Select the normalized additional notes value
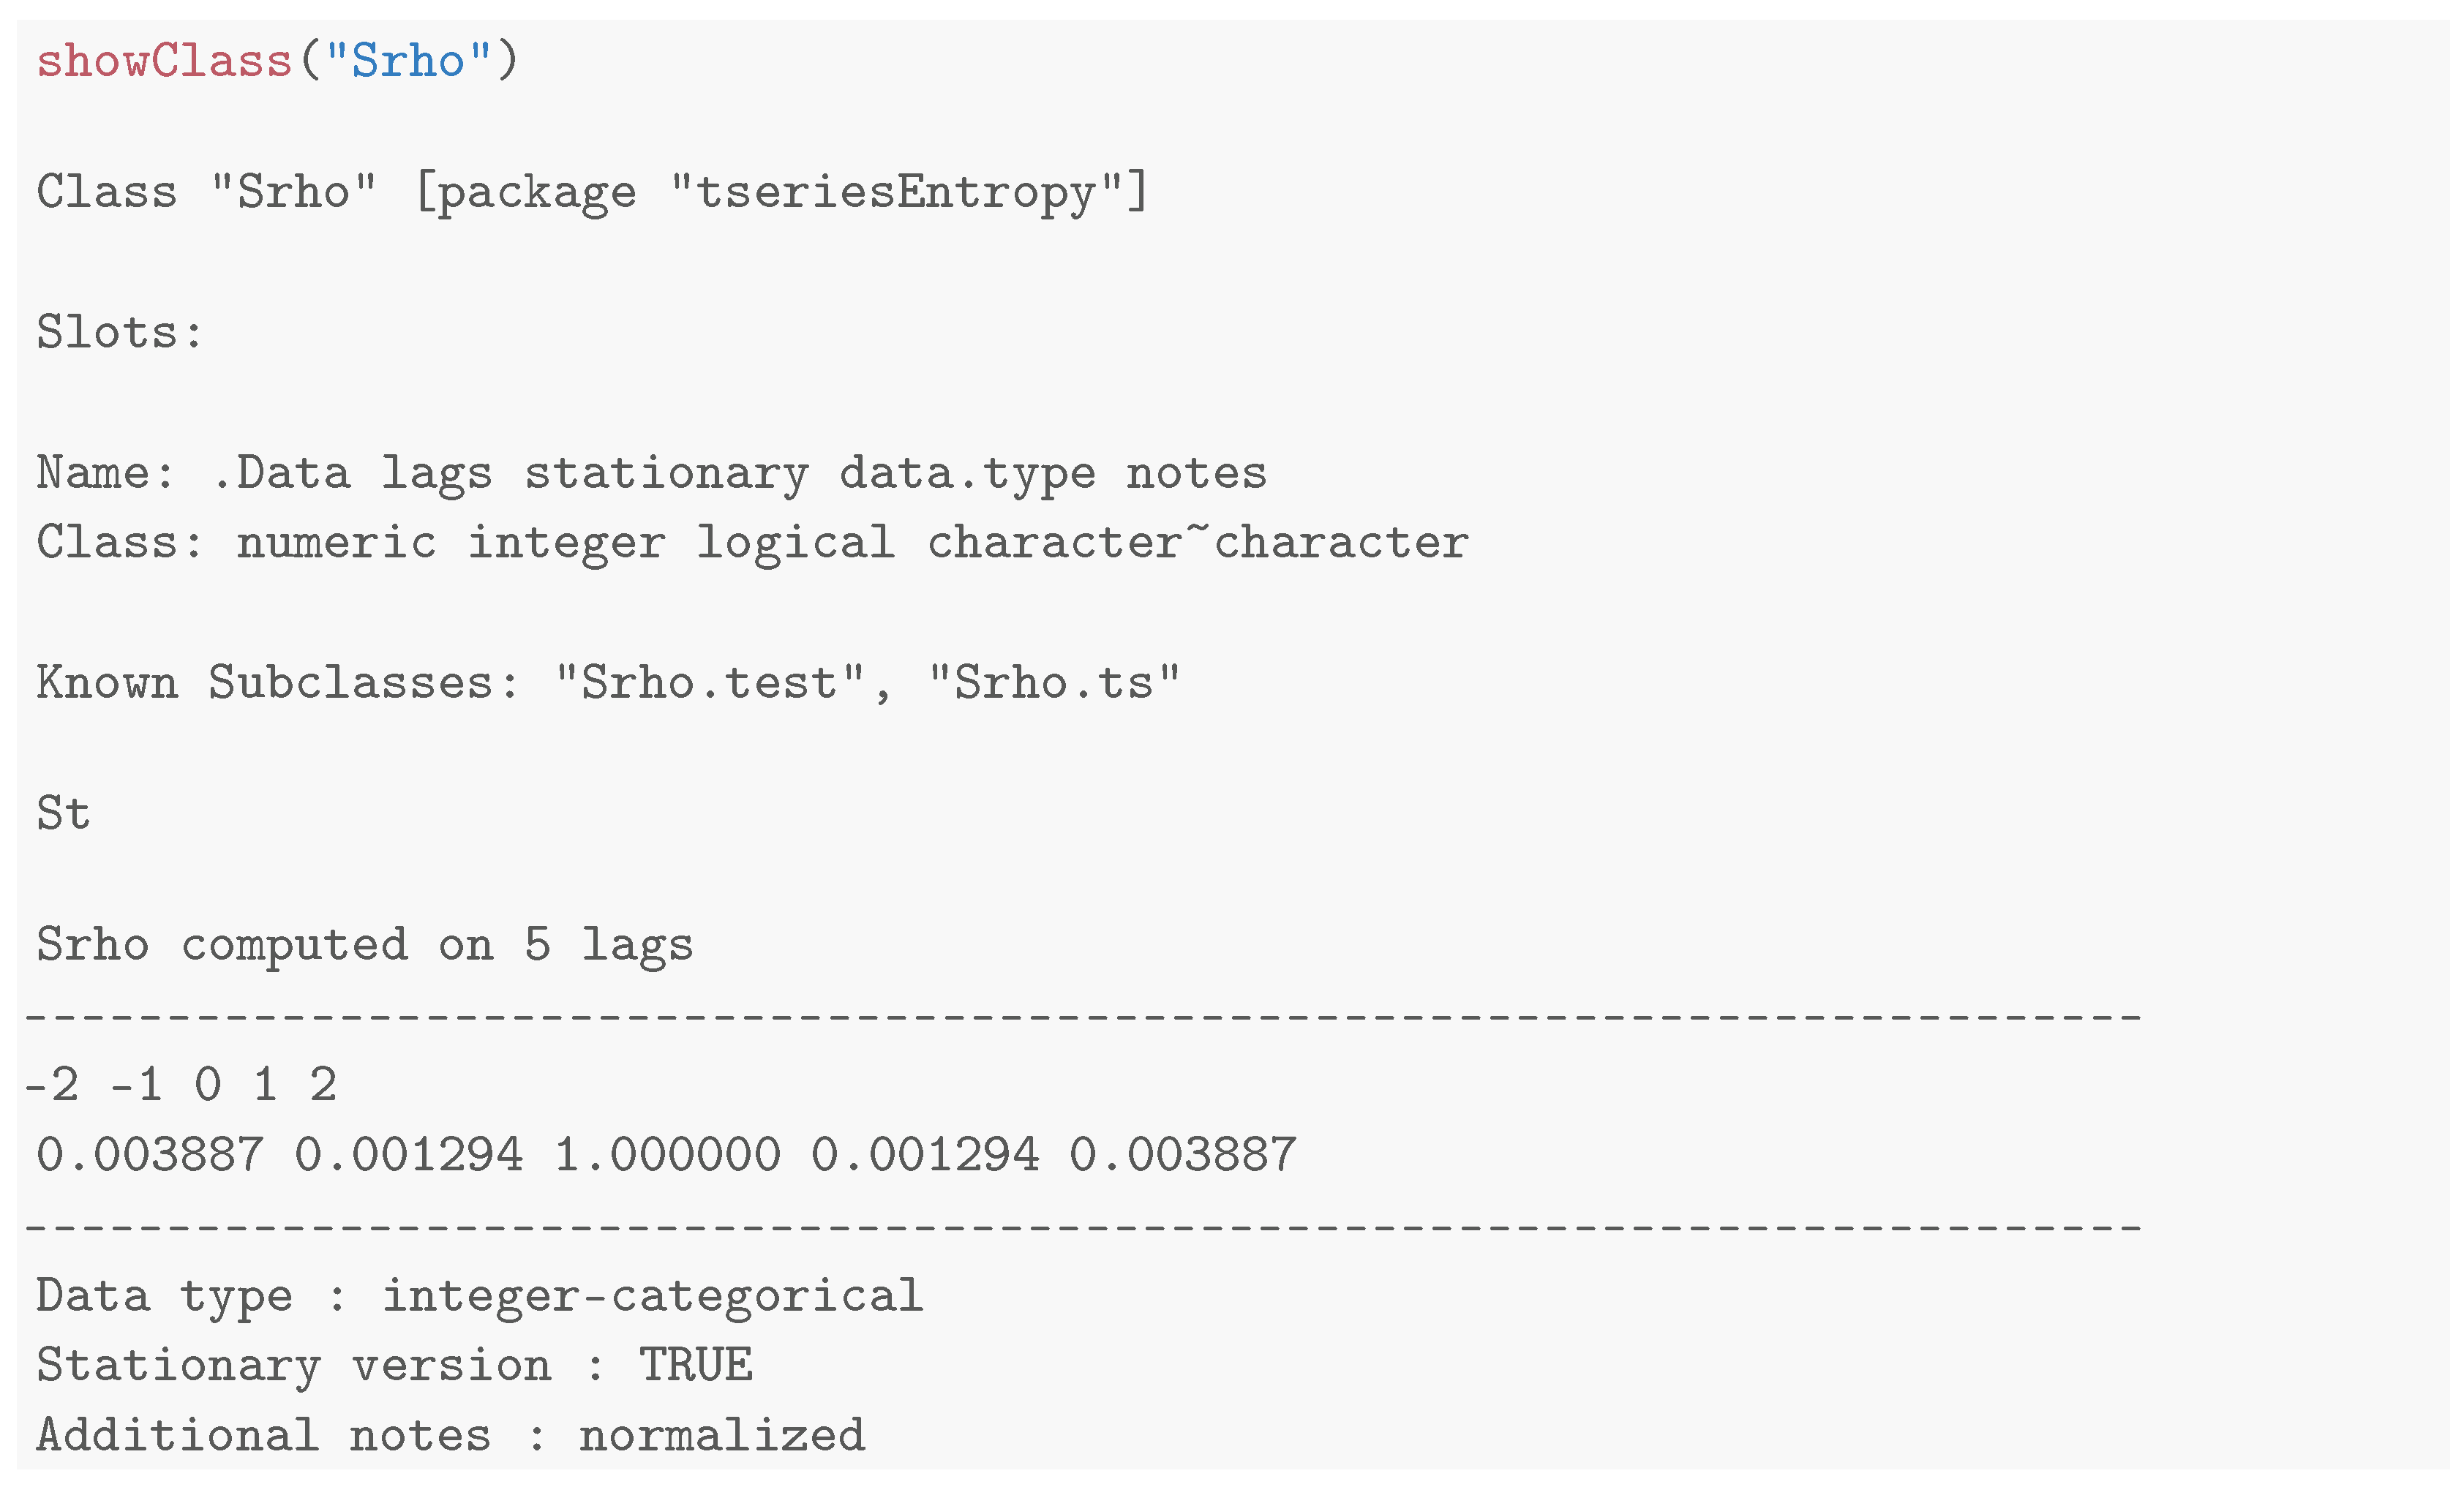This screenshot has height=1487, width=2464. (x=722, y=1436)
